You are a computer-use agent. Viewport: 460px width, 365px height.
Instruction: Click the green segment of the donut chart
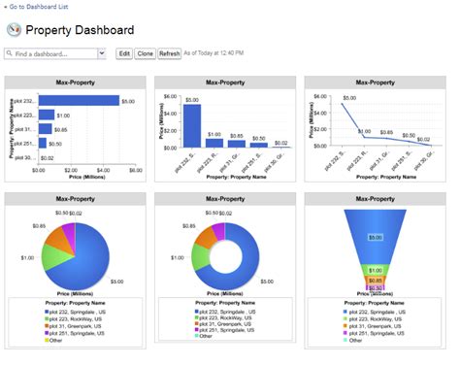tap(201, 257)
